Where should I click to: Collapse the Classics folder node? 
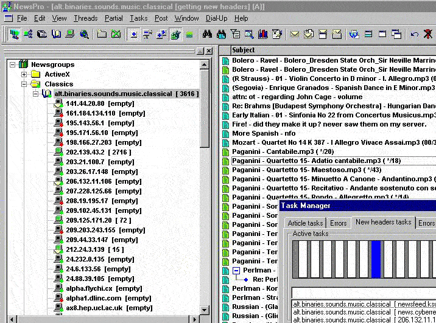point(24,84)
